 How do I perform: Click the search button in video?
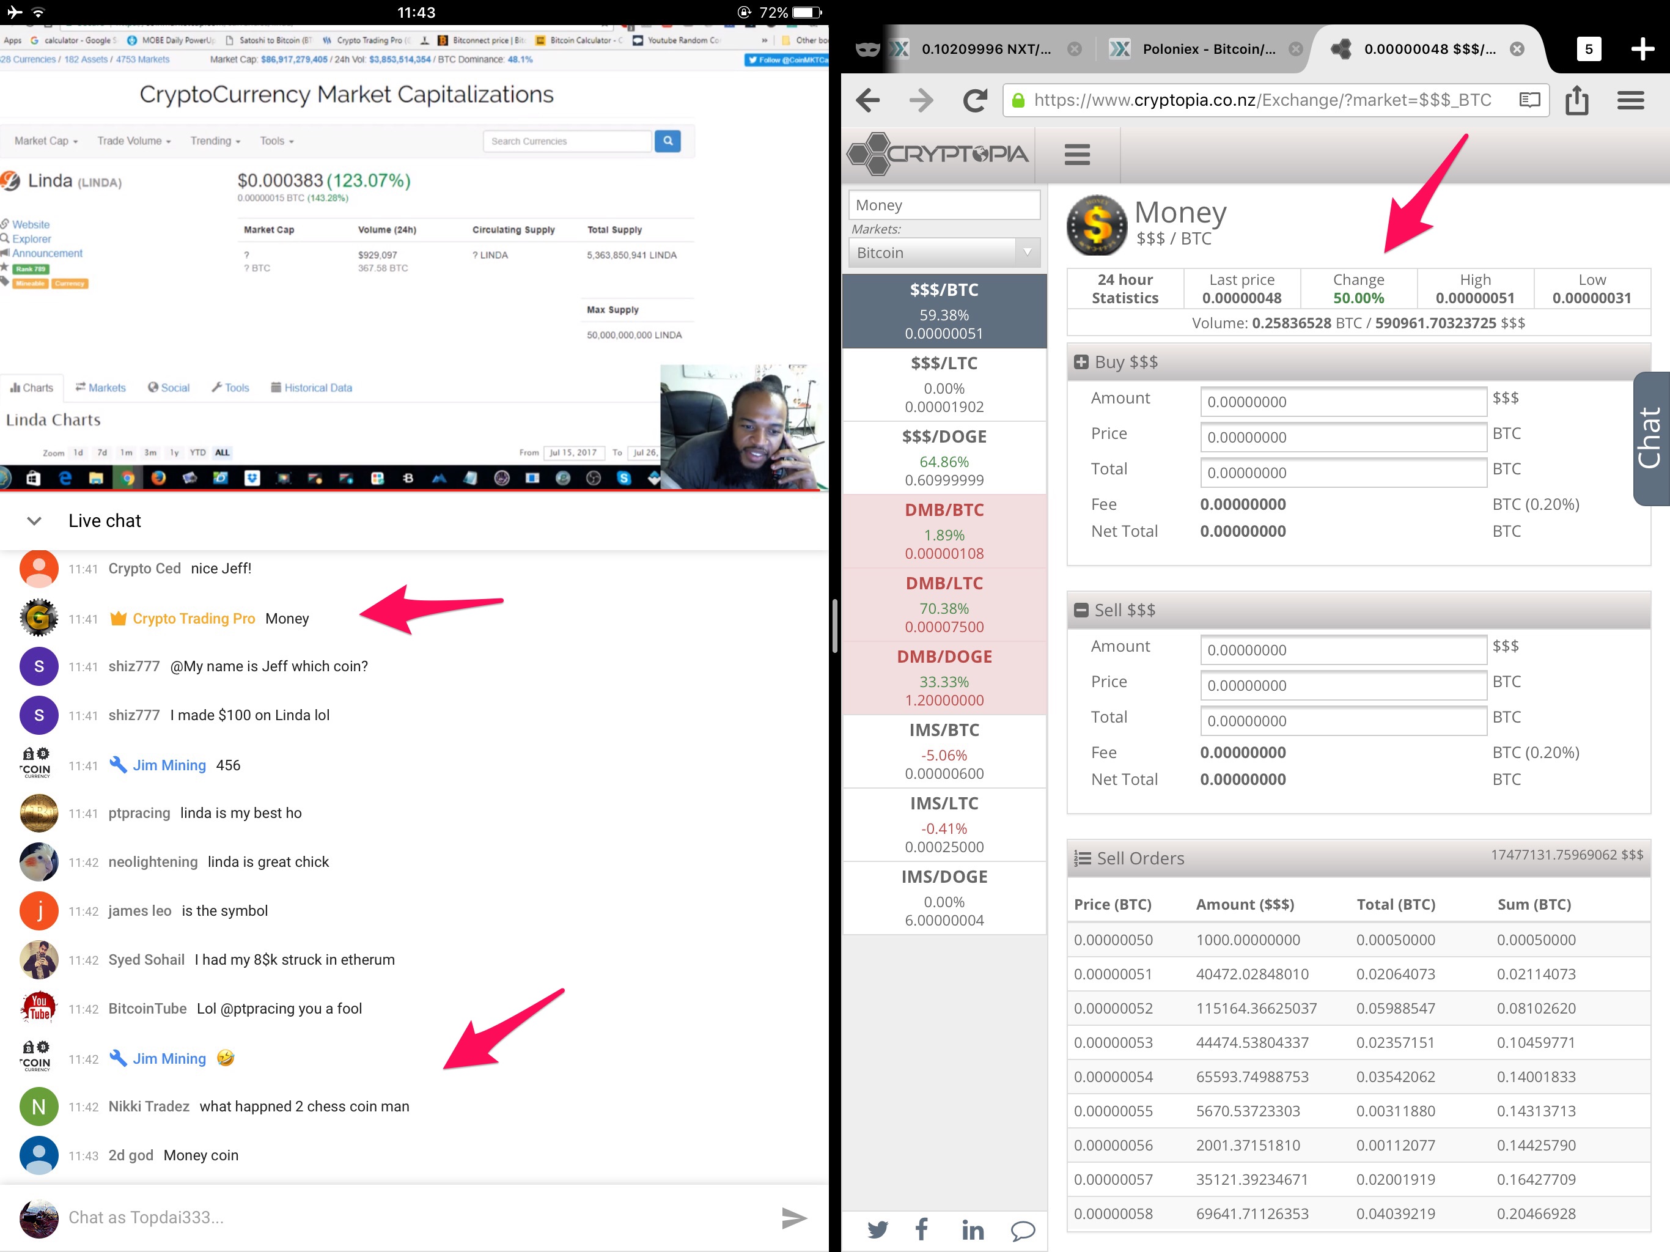tap(668, 141)
